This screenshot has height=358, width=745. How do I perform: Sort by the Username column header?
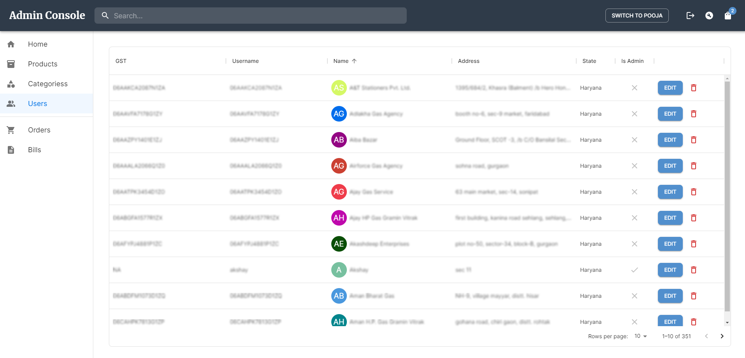(245, 61)
